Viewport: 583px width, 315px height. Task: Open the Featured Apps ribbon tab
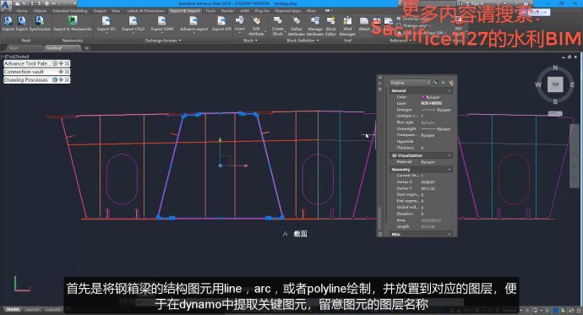[x=288, y=11]
